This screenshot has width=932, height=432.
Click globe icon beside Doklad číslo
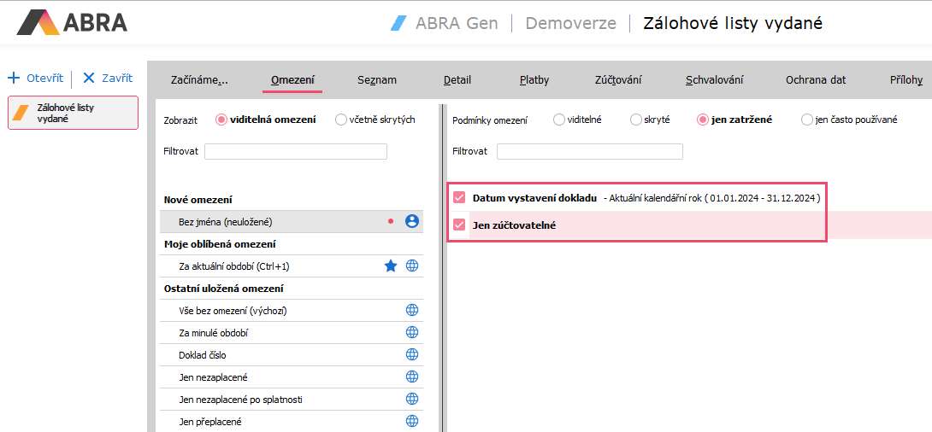pos(412,354)
